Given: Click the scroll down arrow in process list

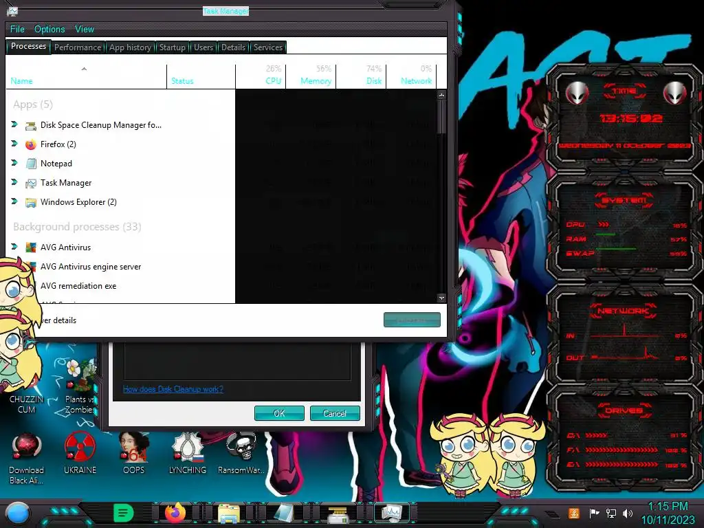Looking at the screenshot, I should click(442, 298).
